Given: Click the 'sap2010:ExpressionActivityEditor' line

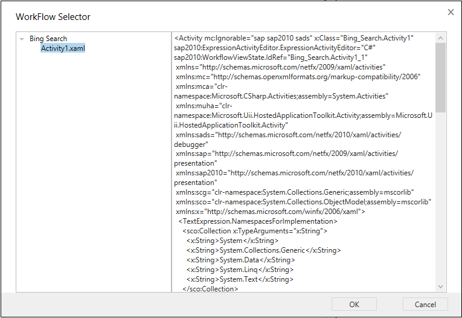Looking at the screenshot, I should click(275, 48).
